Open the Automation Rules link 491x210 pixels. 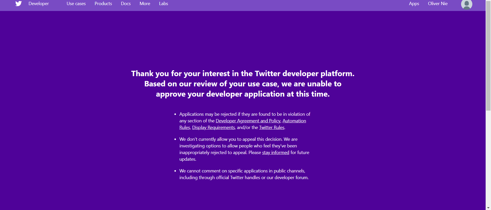pos(294,121)
